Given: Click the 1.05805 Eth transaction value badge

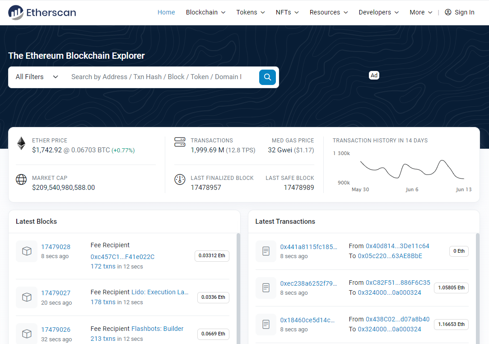Looking at the screenshot, I should [x=451, y=287].
